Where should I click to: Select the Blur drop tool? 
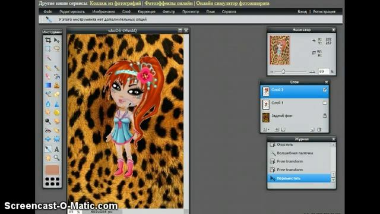point(48,104)
